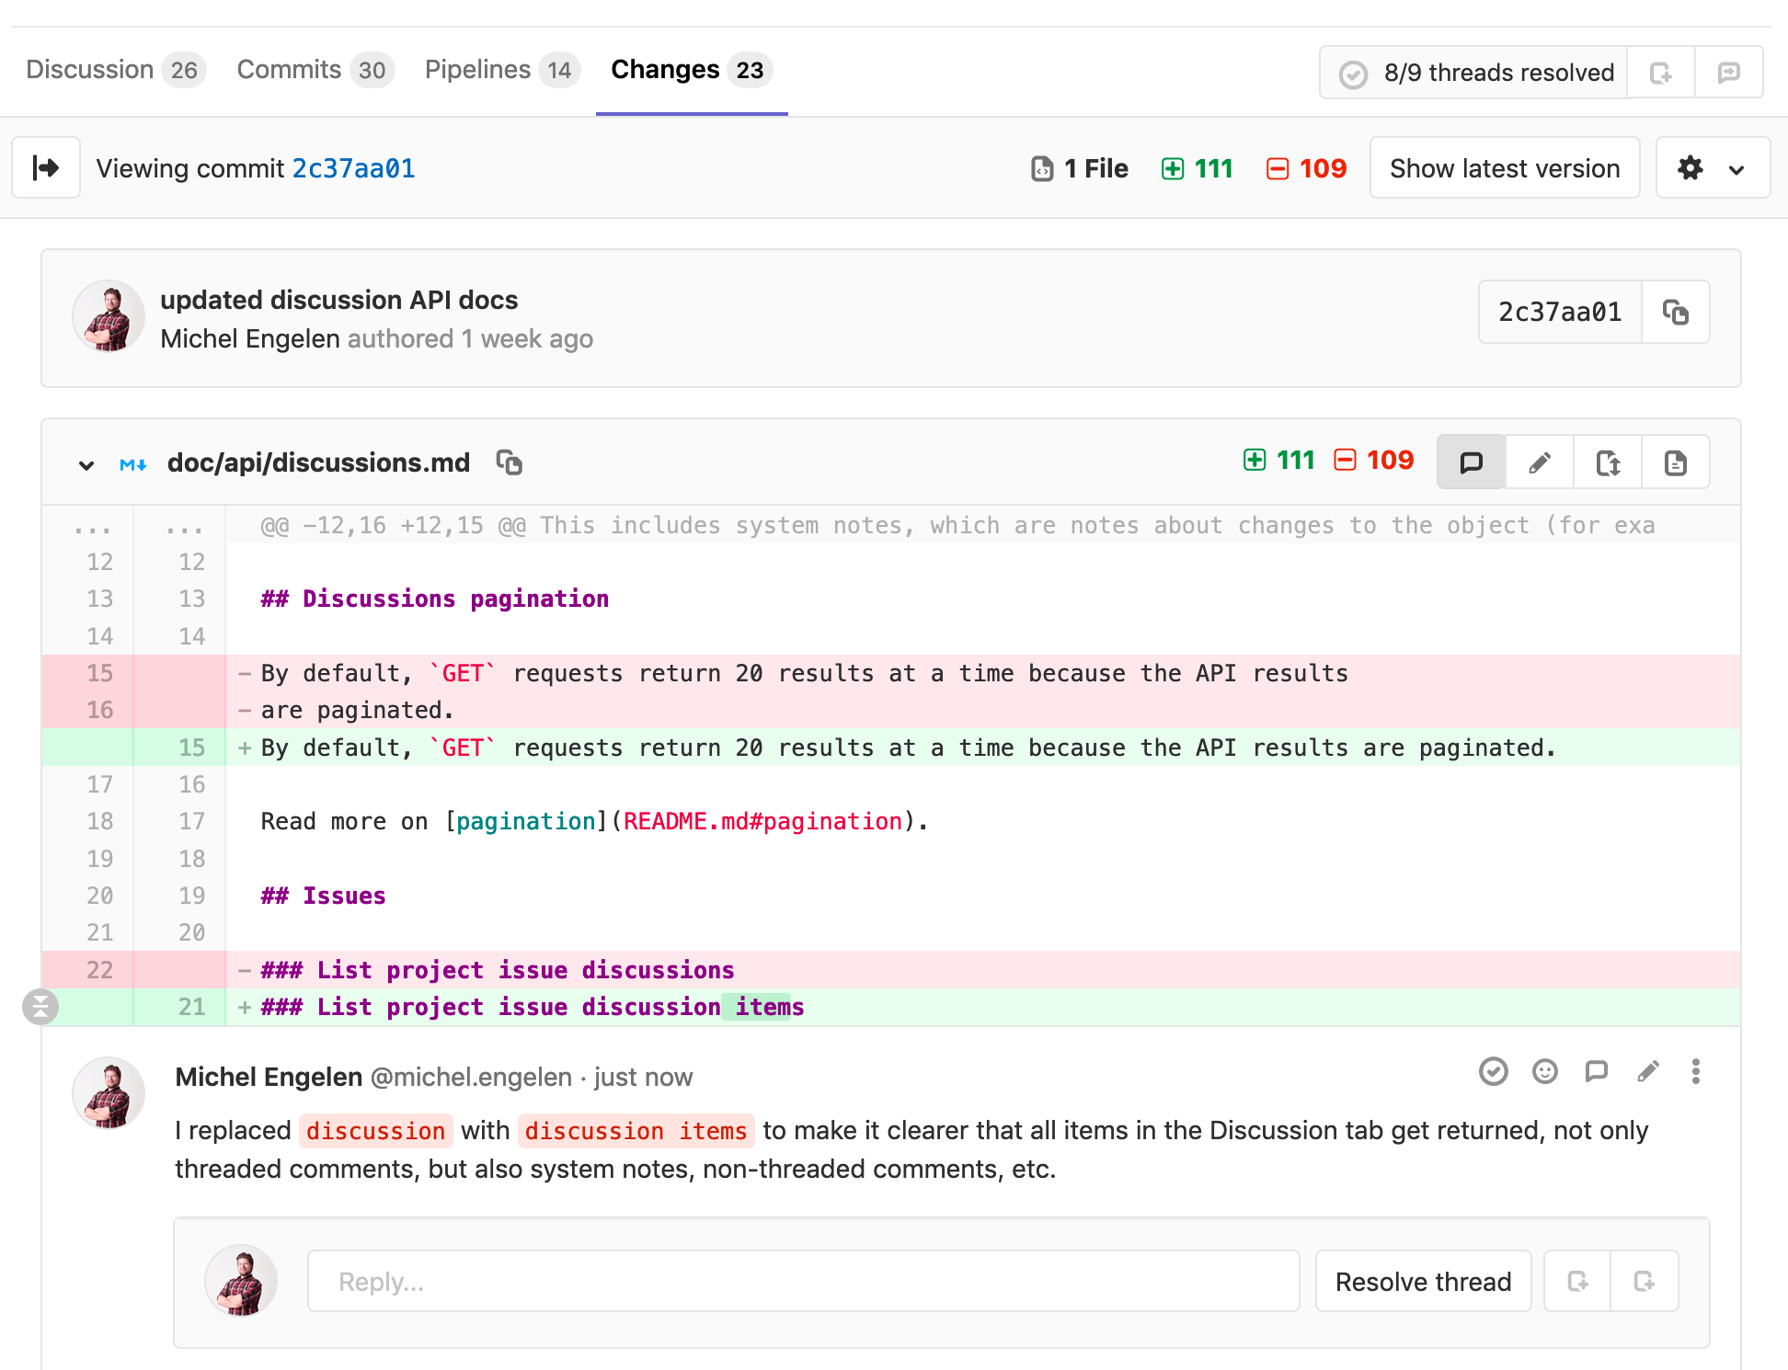
Task: Expand hidden diff lines using the gutter expander
Action: coord(41,1006)
